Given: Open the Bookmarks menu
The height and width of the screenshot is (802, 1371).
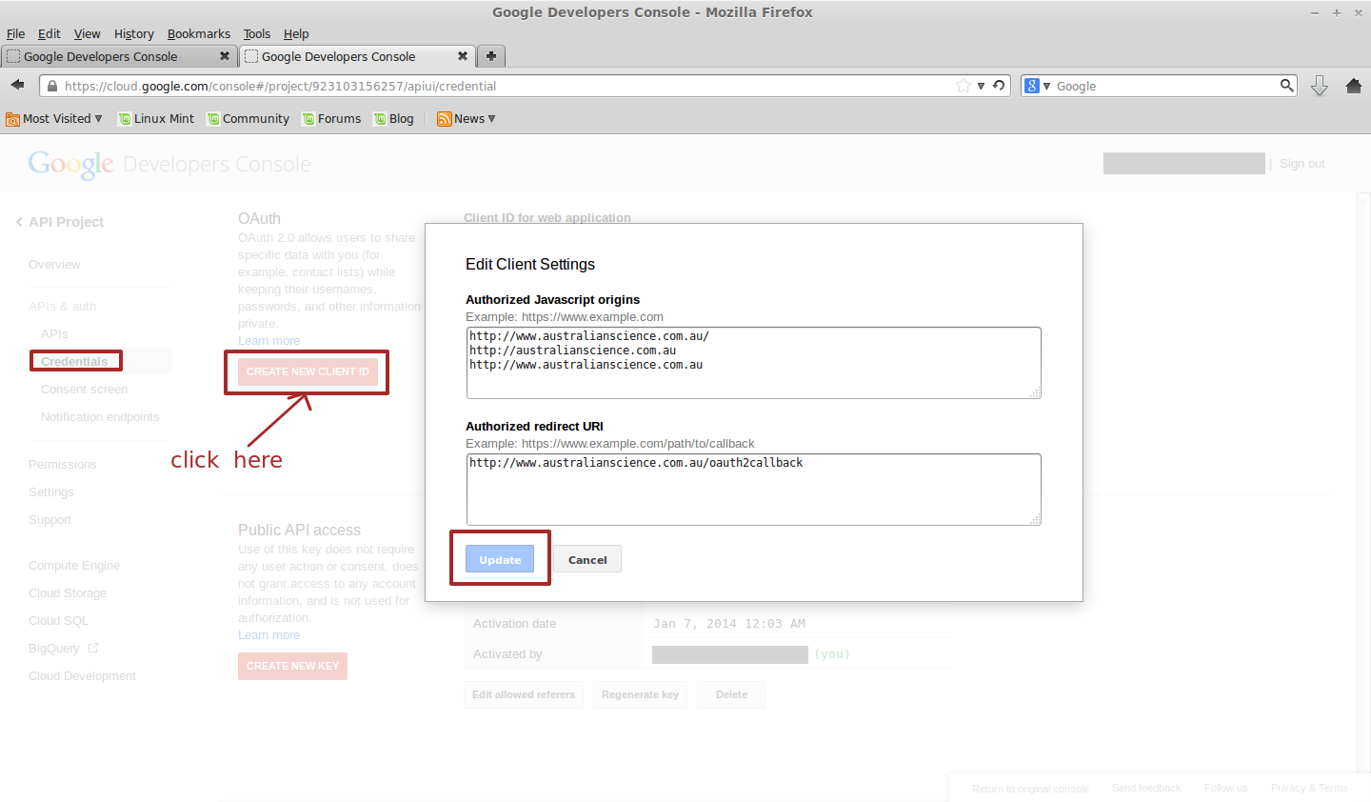Looking at the screenshot, I should coord(199,34).
